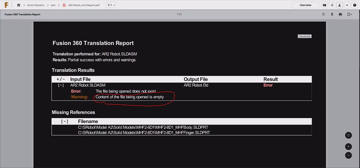
Task: Open the V. 1 version dropdown
Action: tap(111, 5)
